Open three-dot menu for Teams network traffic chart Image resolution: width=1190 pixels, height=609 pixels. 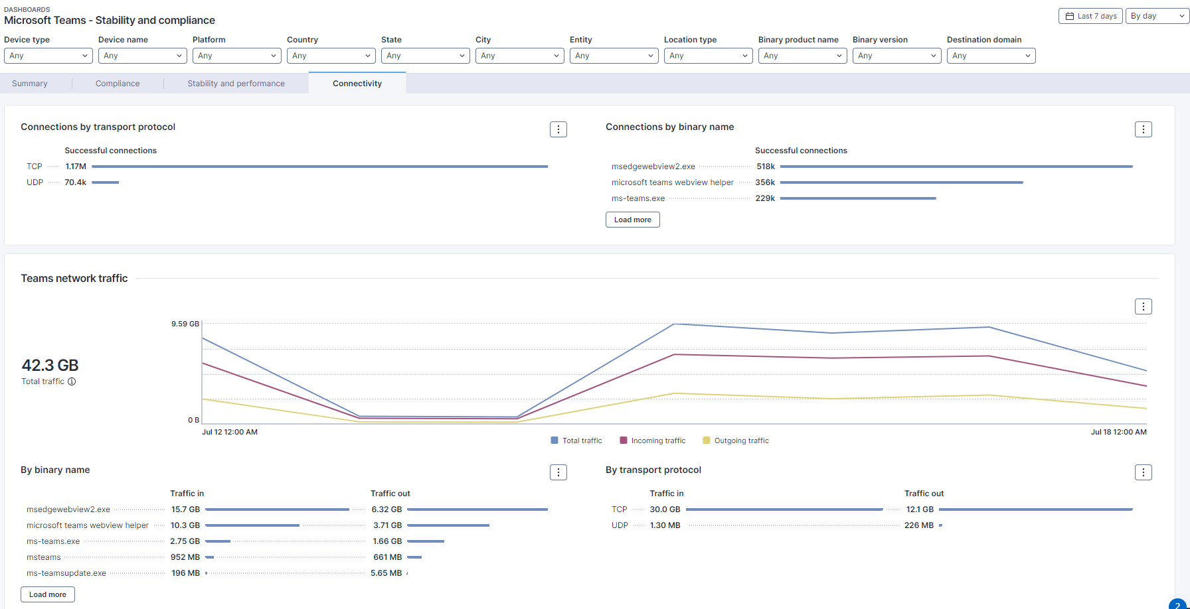point(1143,306)
